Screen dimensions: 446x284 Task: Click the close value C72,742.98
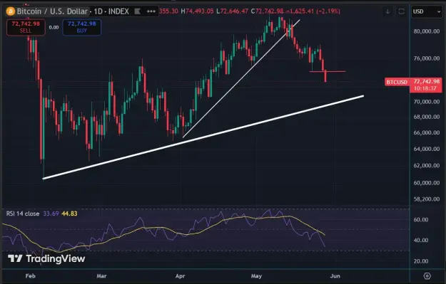point(268,11)
